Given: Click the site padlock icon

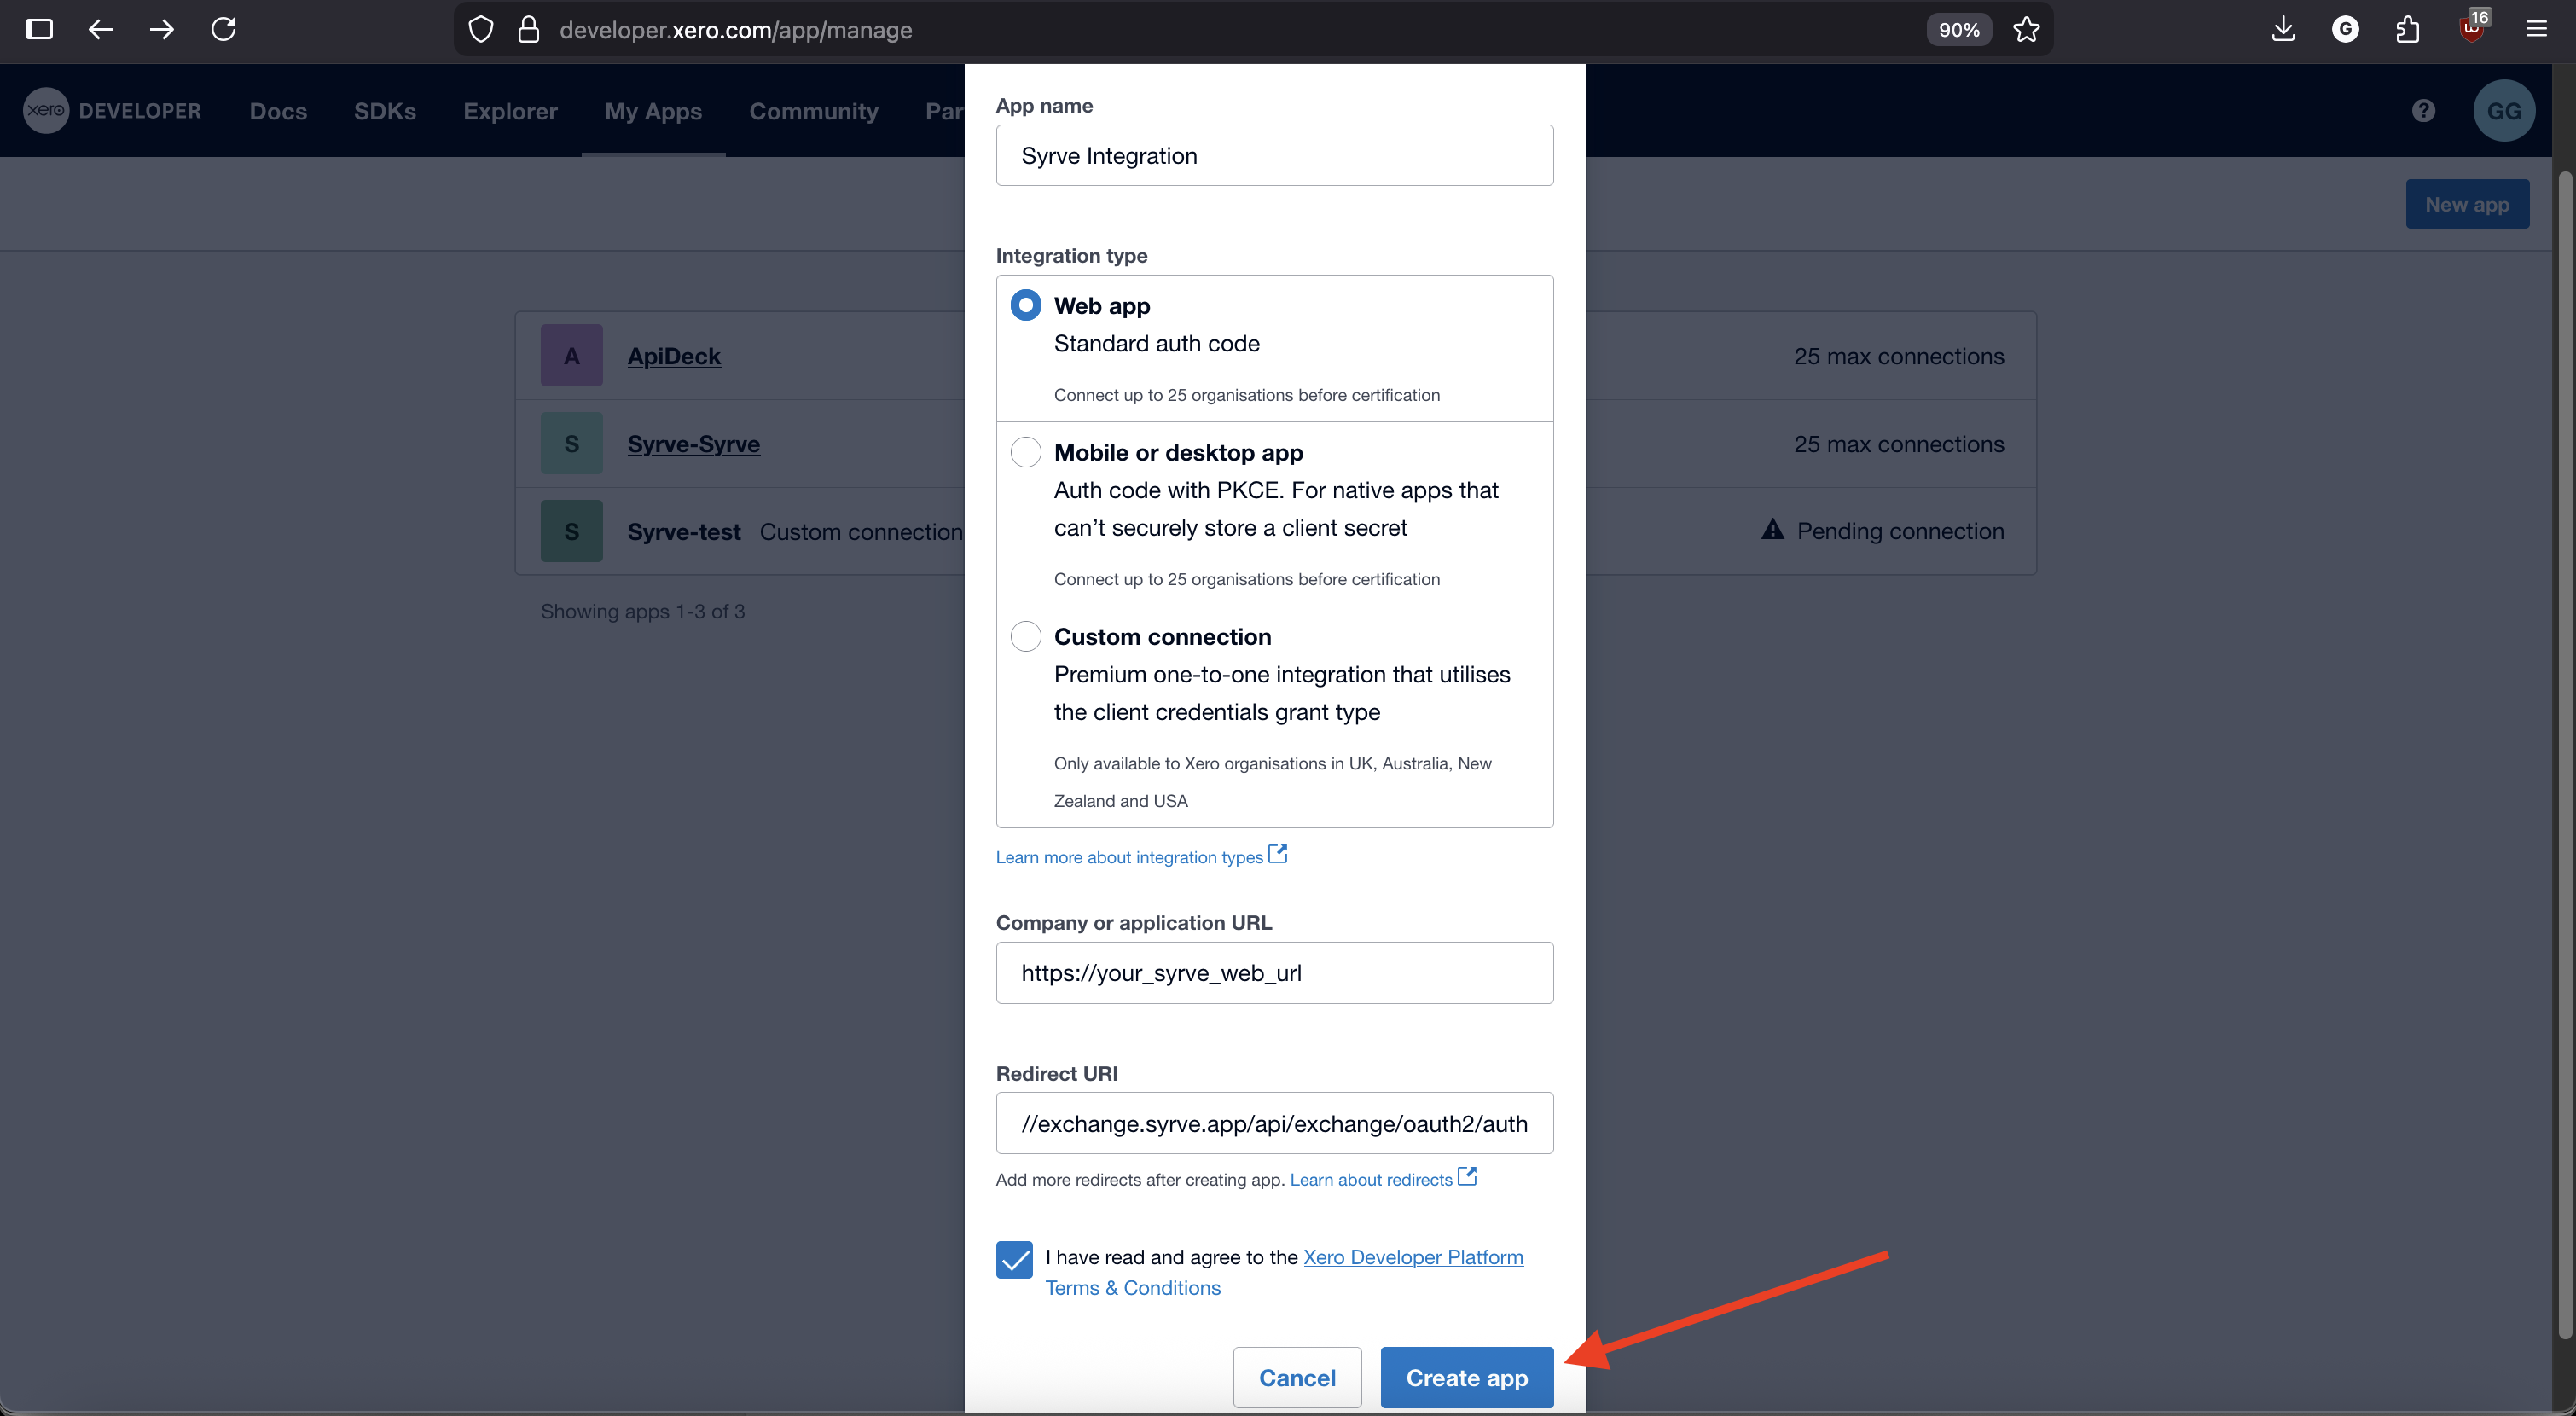Looking at the screenshot, I should click(x=529, y=30).
